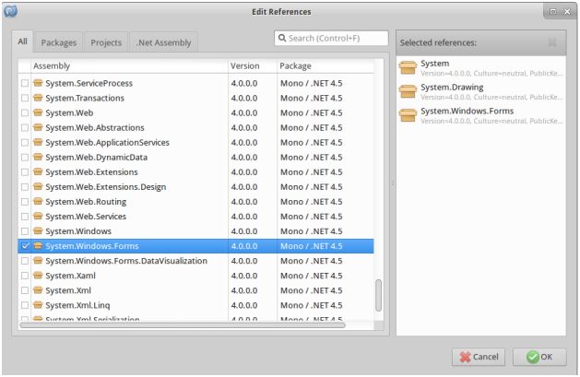Click the System.Web.Extensions package icon
The height and width of the screenshot is (377, 580).
point(38,171)
